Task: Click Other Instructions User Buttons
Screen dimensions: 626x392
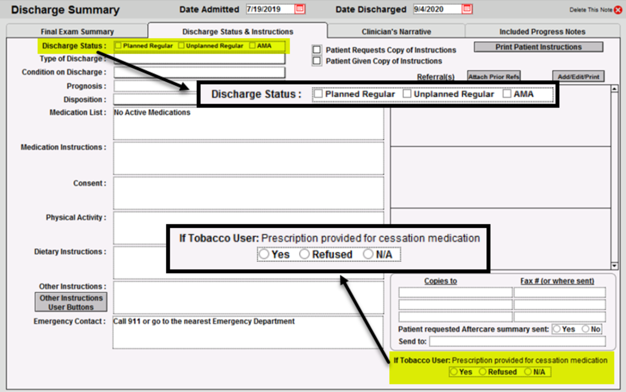Action: (x=70, y=302)
